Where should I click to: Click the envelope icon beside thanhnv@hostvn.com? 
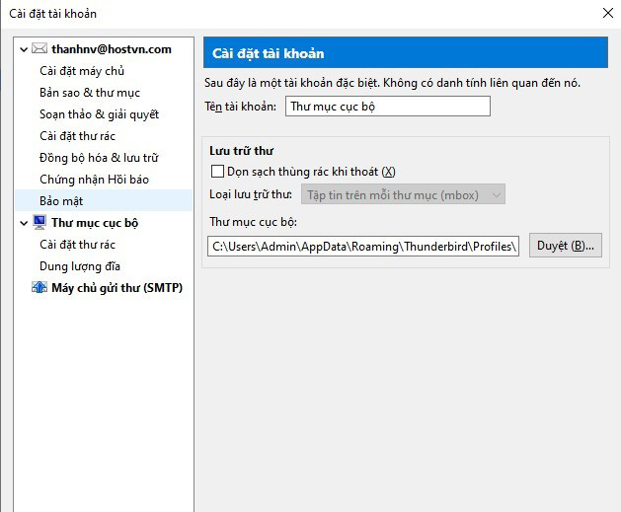tap(39, 49)
